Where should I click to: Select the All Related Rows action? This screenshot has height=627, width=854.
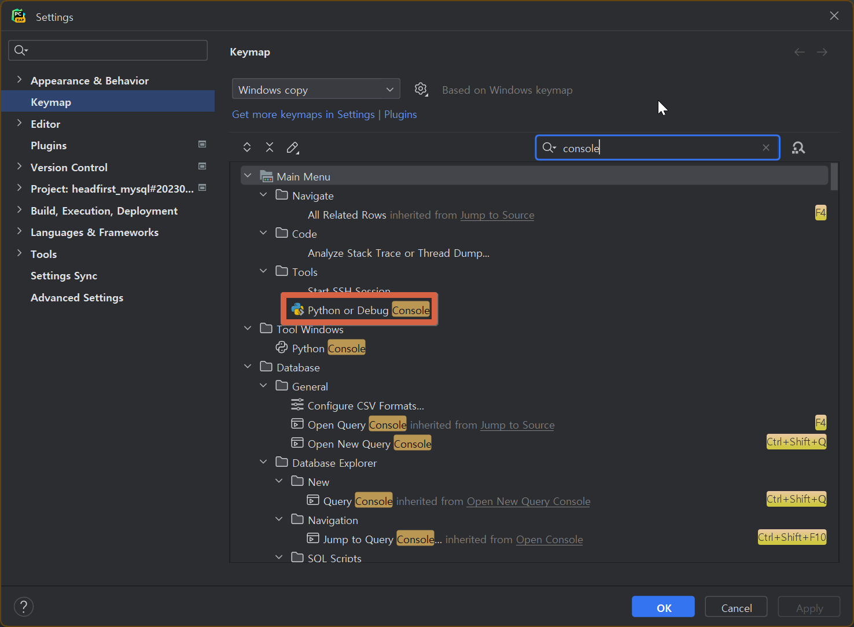(347, 215)
